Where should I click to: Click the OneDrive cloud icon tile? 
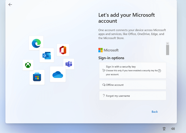pyautogui.click(x=58, y=74)
